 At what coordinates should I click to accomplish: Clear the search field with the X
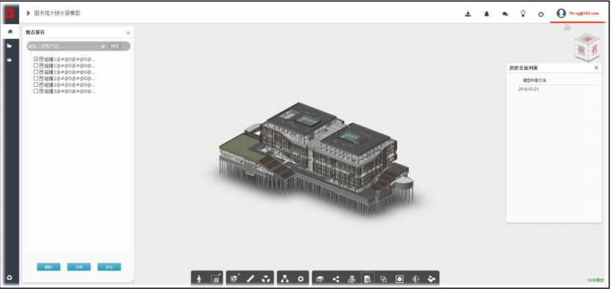[x=103, y=46]
